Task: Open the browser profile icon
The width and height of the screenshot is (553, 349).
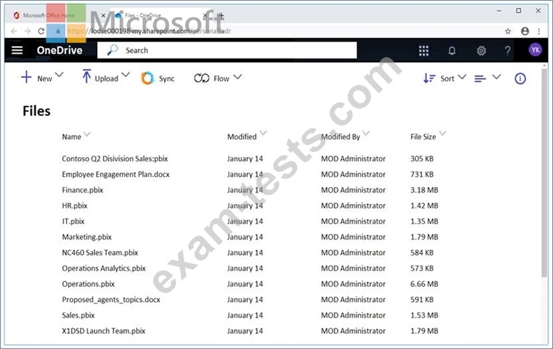Action: tap(524, 31)
